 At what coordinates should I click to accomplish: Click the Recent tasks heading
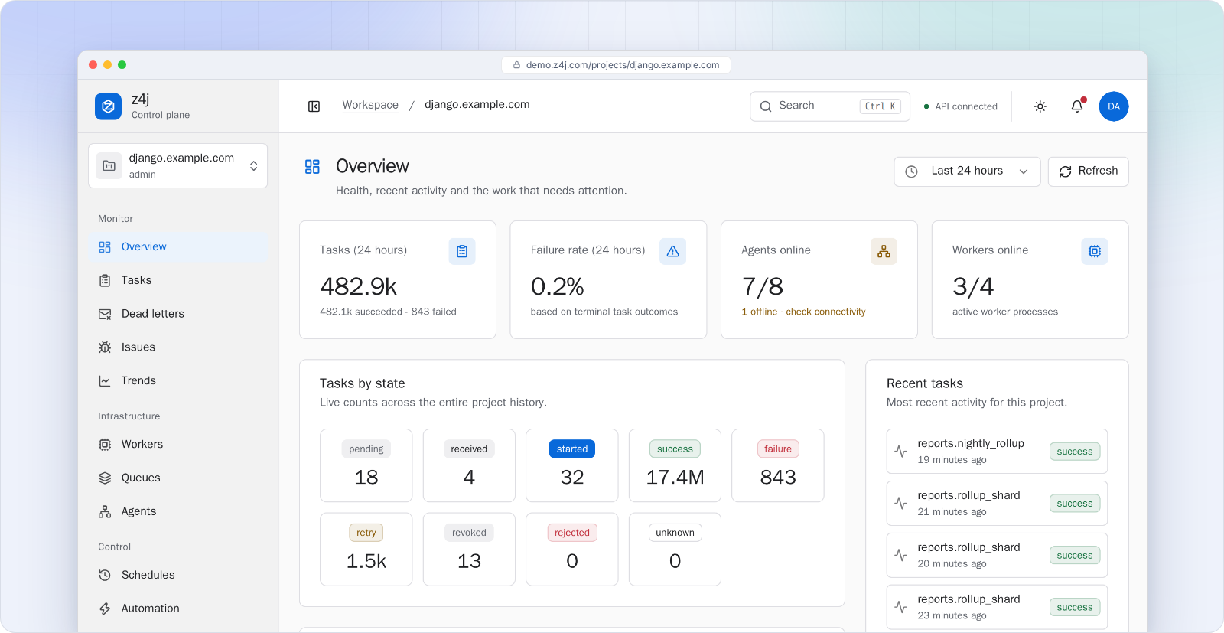click(925, 383)
